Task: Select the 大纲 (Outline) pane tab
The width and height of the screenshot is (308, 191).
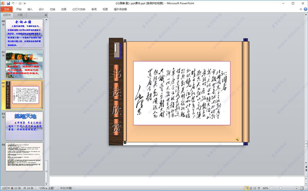Action: point(20,15)
